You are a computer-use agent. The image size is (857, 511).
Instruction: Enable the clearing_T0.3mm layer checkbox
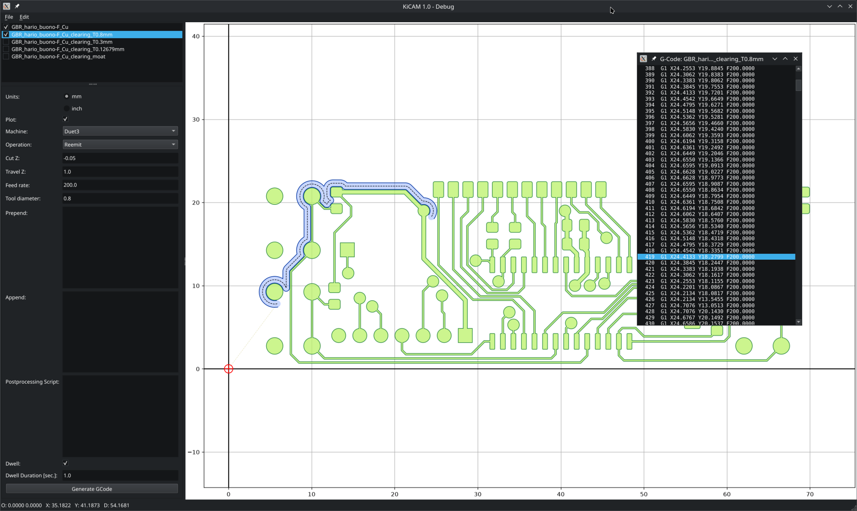(x=6, y=42)
